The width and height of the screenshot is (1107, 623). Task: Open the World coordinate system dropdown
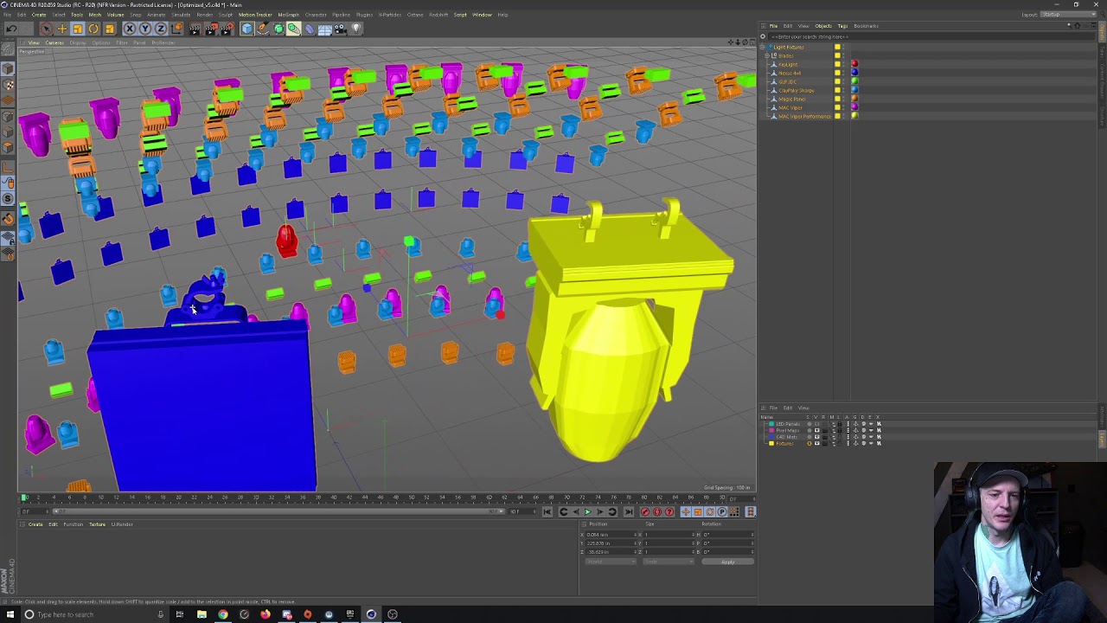pyautogui.click(x=610, y=562)
